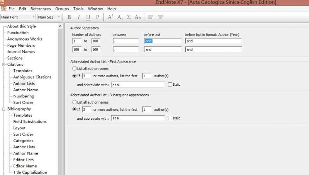Image resolution: width=309 pixels, height=175 pixels.
Task: Open Templates under Bibliography
Action: pyautogui.click(x=23, y=115)
